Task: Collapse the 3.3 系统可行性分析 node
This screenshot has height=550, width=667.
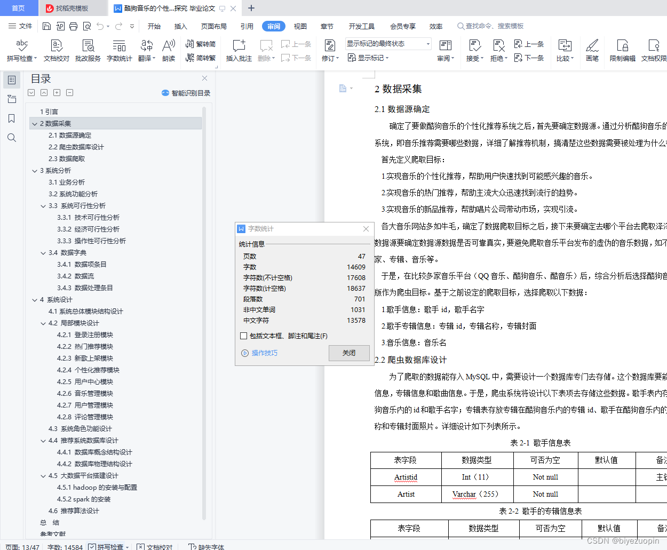Action: (43, 206)
